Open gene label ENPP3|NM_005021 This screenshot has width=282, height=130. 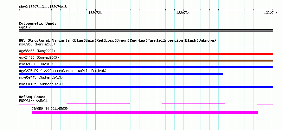tap(33, 101)
